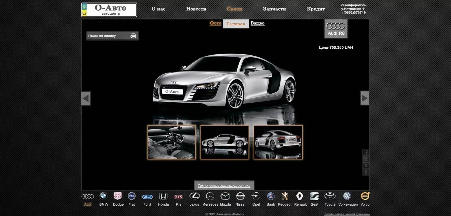
Task: Open Дизайн сайта Николай Кузьменко link
Action: [x=347, y=214]
